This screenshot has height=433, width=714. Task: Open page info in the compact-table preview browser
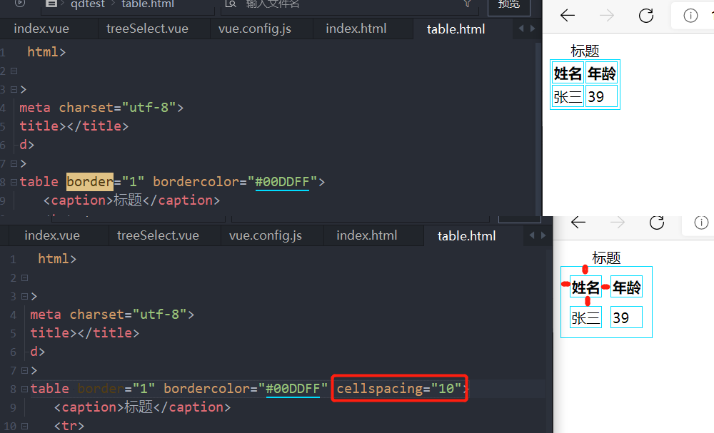[x=690, y=16]
